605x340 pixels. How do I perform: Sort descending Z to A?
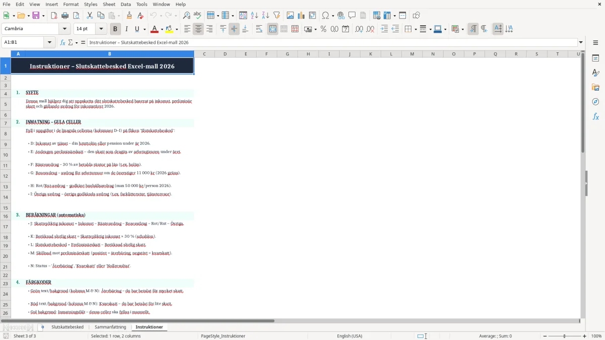[x=265, y=16]
